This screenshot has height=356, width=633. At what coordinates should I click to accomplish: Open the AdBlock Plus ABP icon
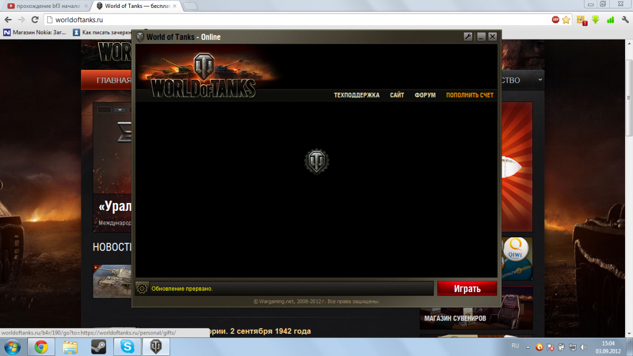[x=555, y=20]
